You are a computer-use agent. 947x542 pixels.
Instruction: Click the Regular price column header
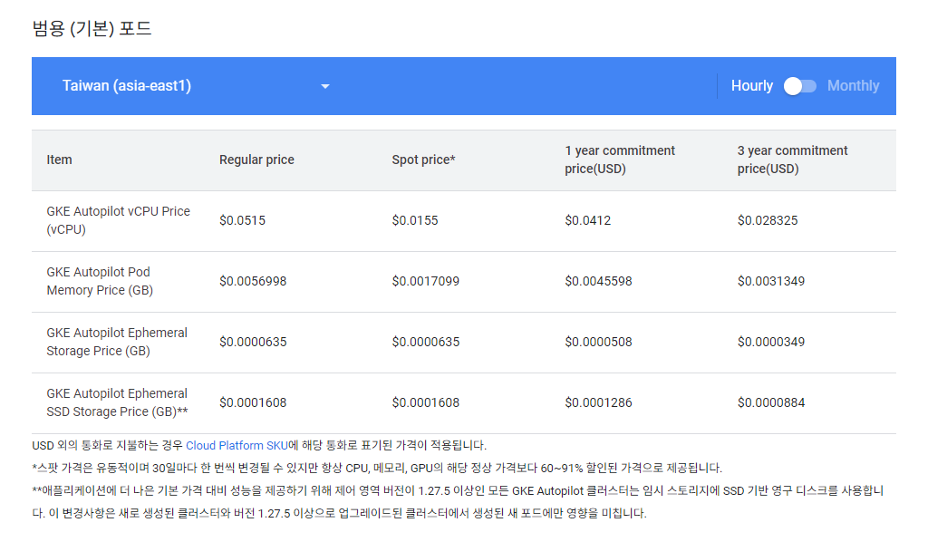point(256,160)
